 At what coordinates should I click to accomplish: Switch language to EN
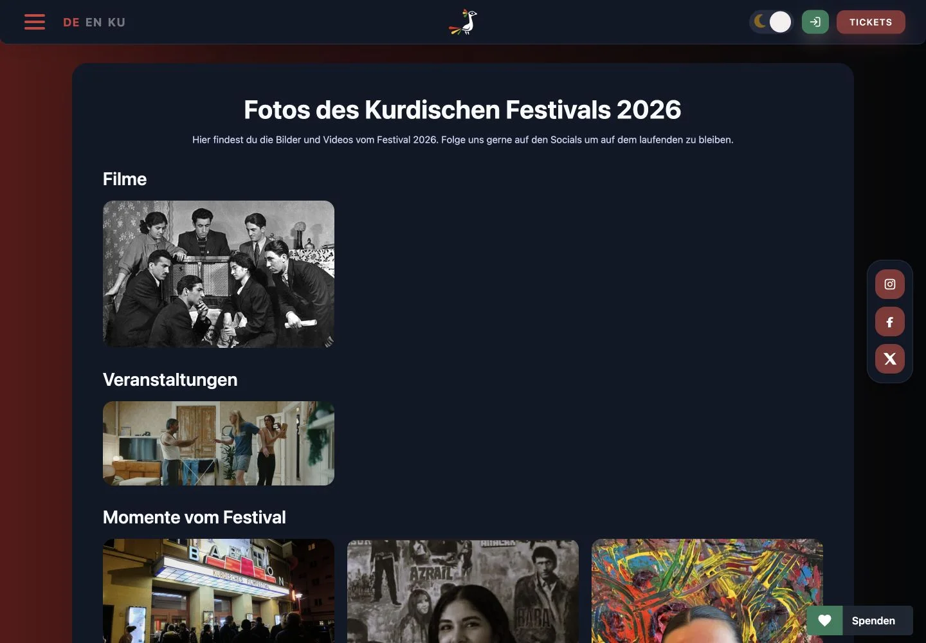(x=94, y=23)
